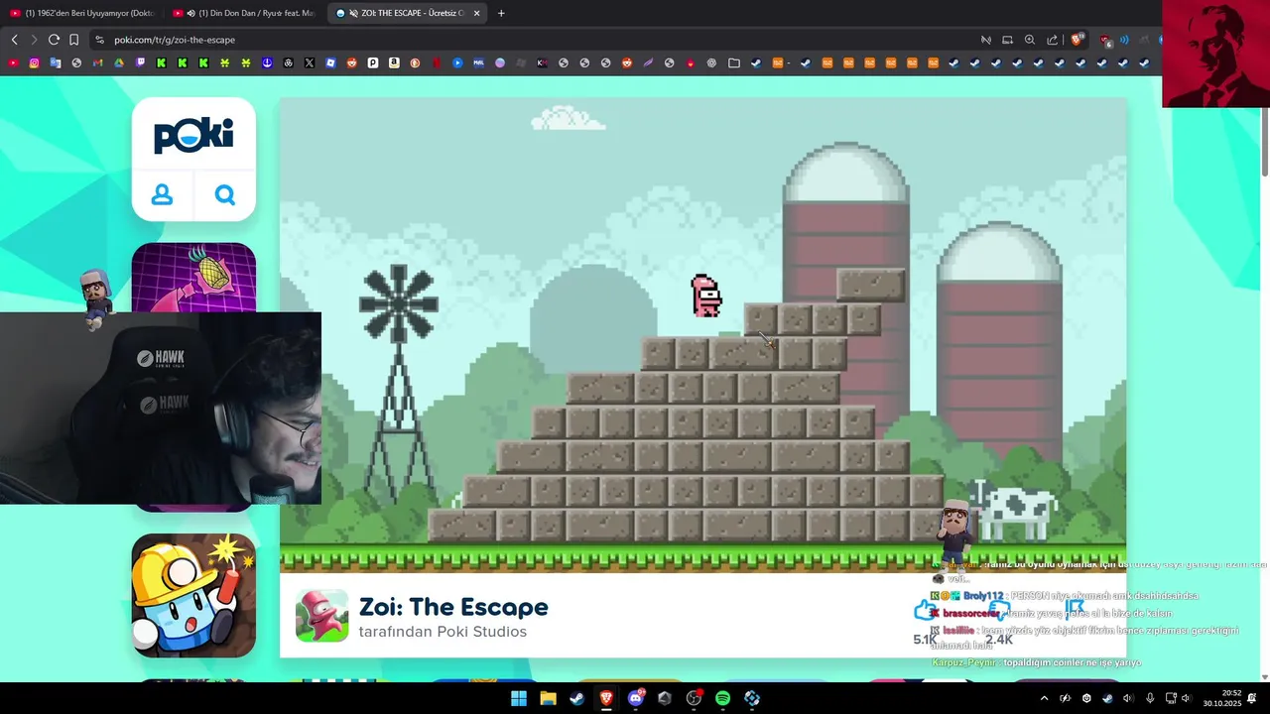This screenshot has height=714, width=1270.
Task: Reload the page
Action: [54, 40]
